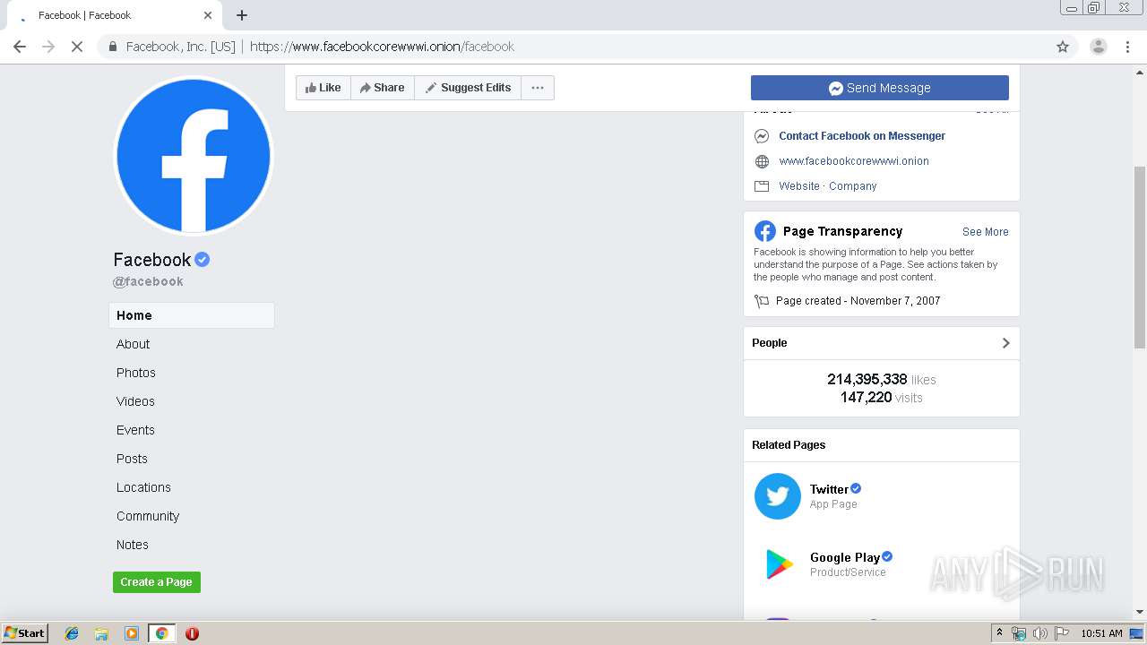Open the Chrome profile avatar

[1099, 47]
